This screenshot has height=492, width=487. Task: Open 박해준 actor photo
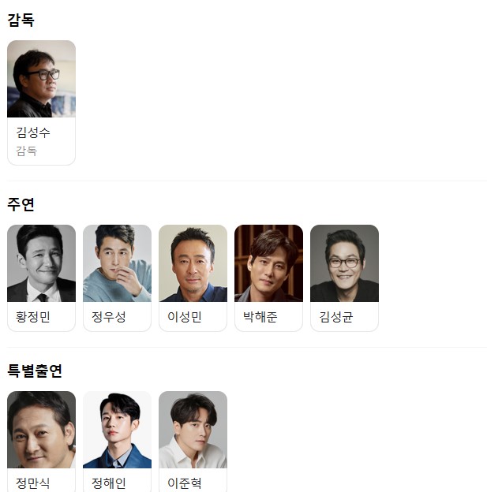pos(268,263)
